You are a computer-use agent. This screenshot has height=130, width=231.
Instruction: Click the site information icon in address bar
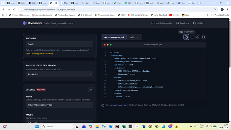(21, 10)
